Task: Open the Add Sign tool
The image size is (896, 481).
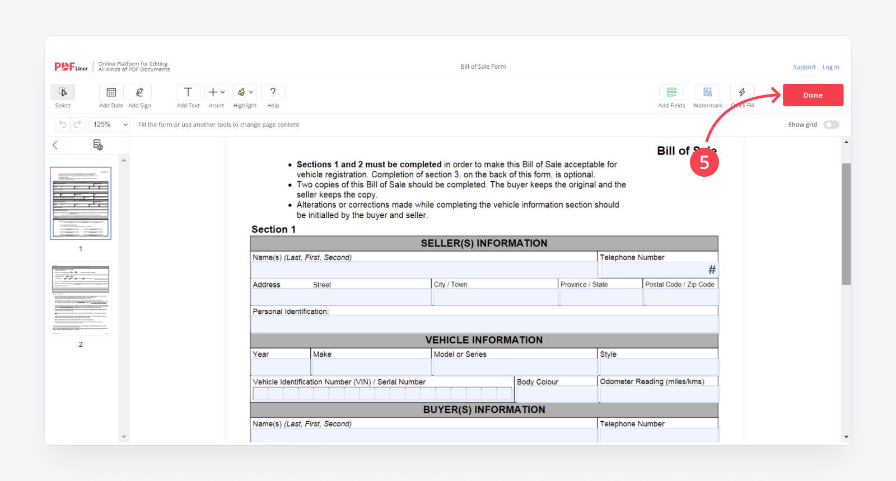Action: (x=139, y=92)
